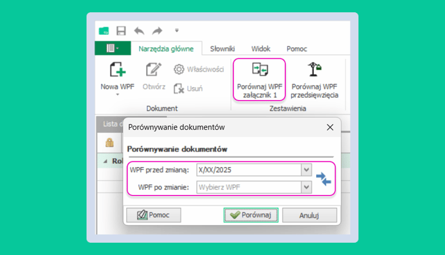
Task: Click the Porównaj button
Action: [251, 215]
